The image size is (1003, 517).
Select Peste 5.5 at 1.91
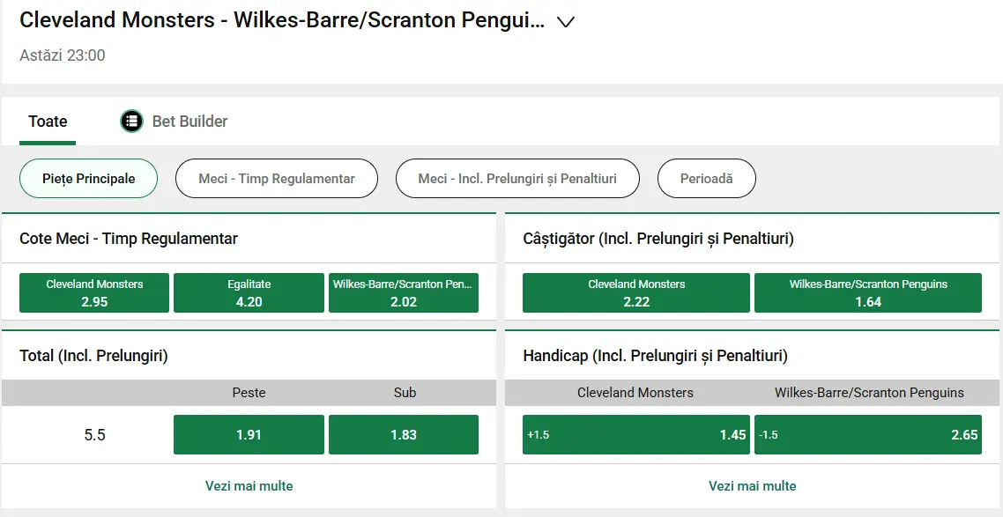coord(249,434)
